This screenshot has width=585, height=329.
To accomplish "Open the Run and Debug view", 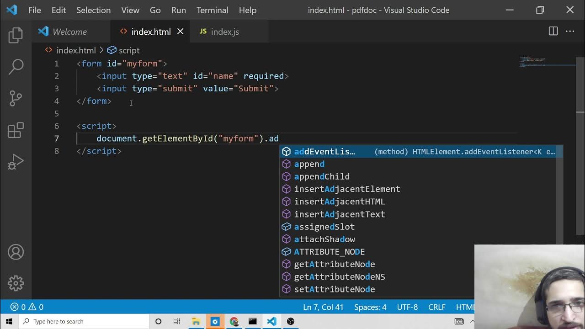I will [x=16, y=162].
